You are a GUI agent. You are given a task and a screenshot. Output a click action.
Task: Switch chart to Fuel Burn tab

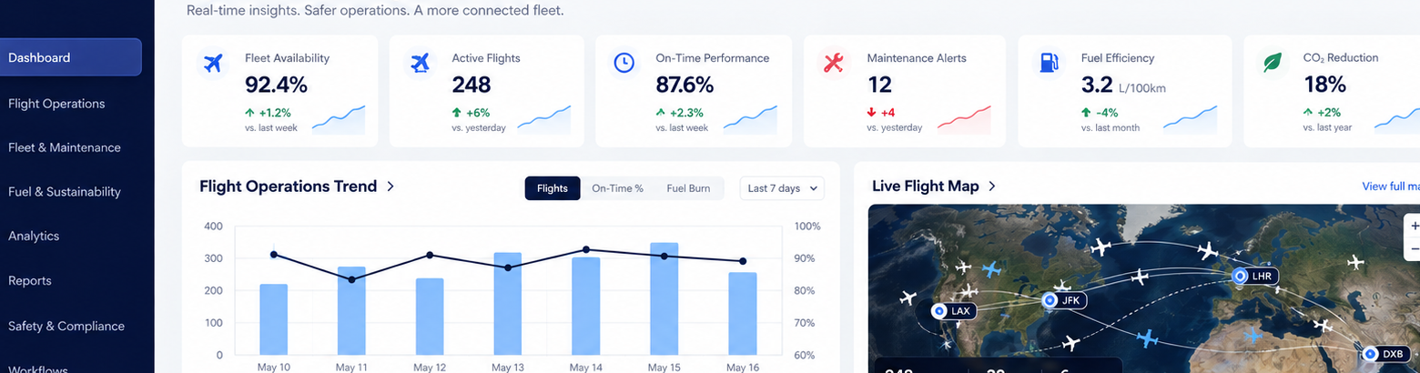point(688,188)
